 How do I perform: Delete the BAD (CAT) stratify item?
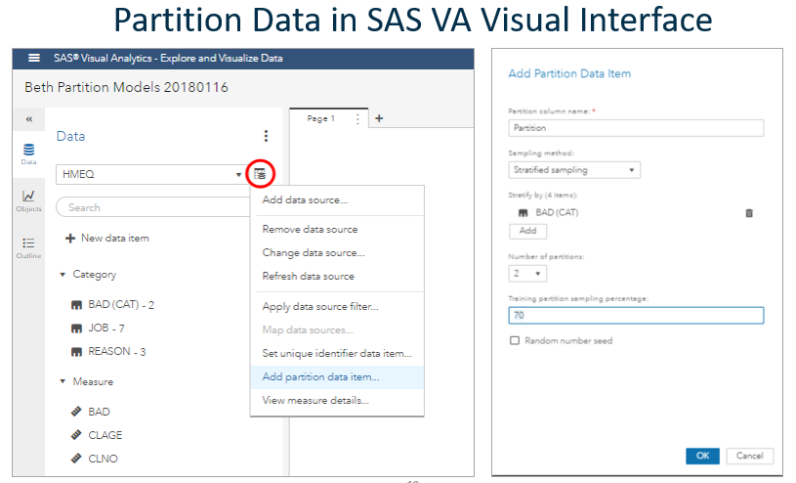tap(749, 212)
